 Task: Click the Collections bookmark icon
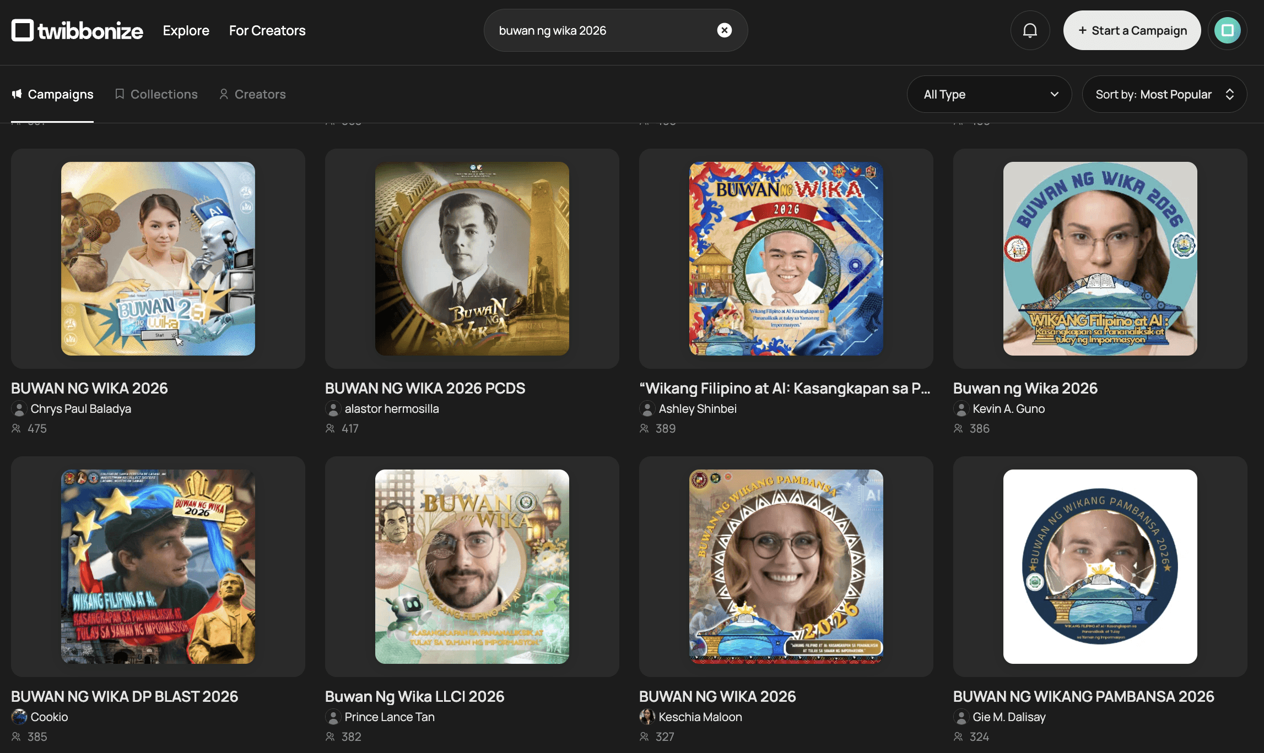pyautogui.click(x=119, y=94)
